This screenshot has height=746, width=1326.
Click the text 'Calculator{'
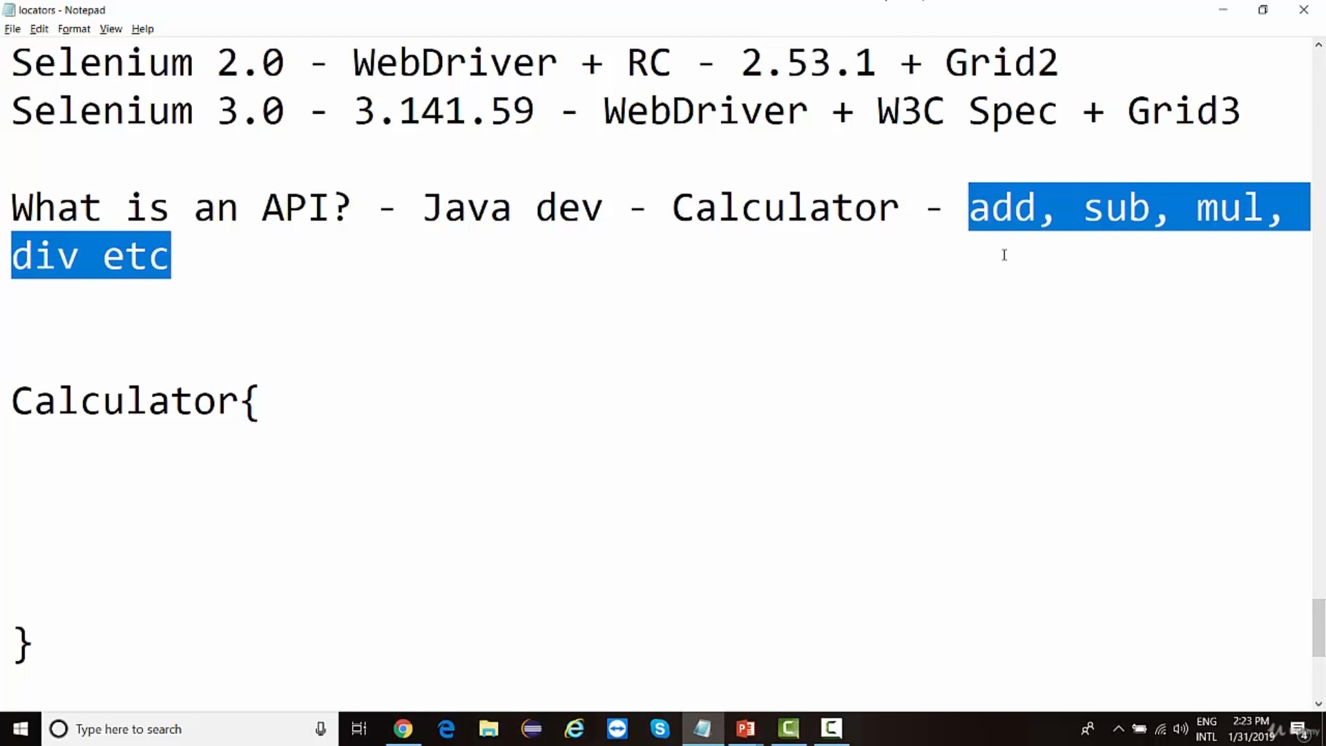tap(135, 402)
